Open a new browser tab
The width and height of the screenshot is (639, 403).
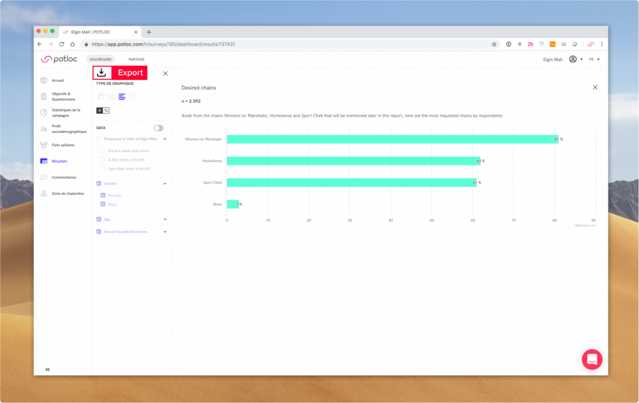tap(149, 32)
